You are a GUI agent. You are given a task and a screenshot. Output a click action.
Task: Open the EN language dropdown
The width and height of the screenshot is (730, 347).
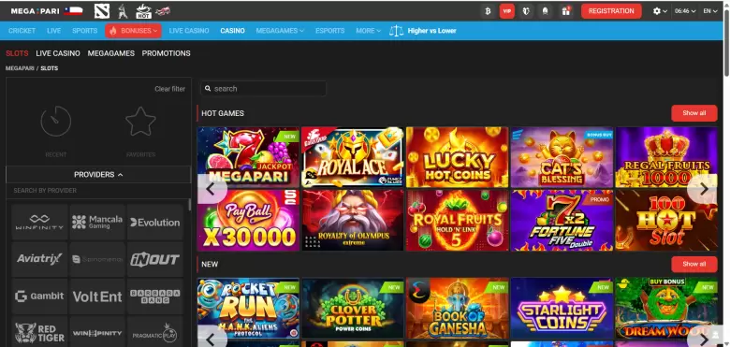pos(710,11)
